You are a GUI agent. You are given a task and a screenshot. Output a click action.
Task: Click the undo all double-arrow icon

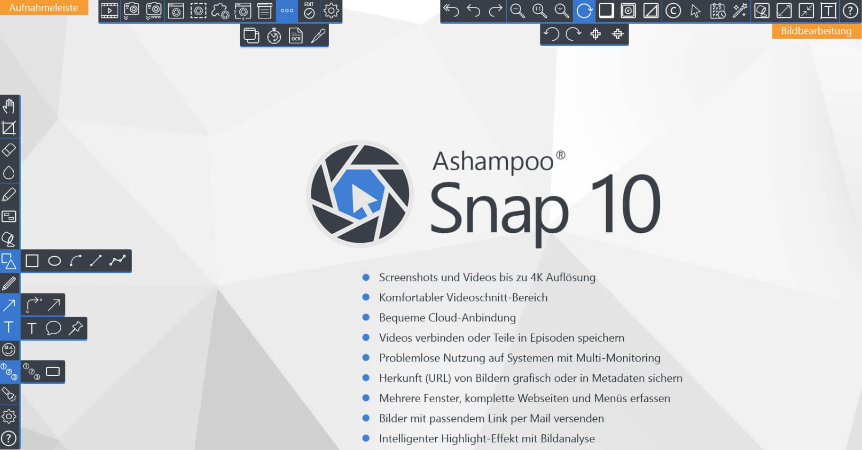point(451,10)
